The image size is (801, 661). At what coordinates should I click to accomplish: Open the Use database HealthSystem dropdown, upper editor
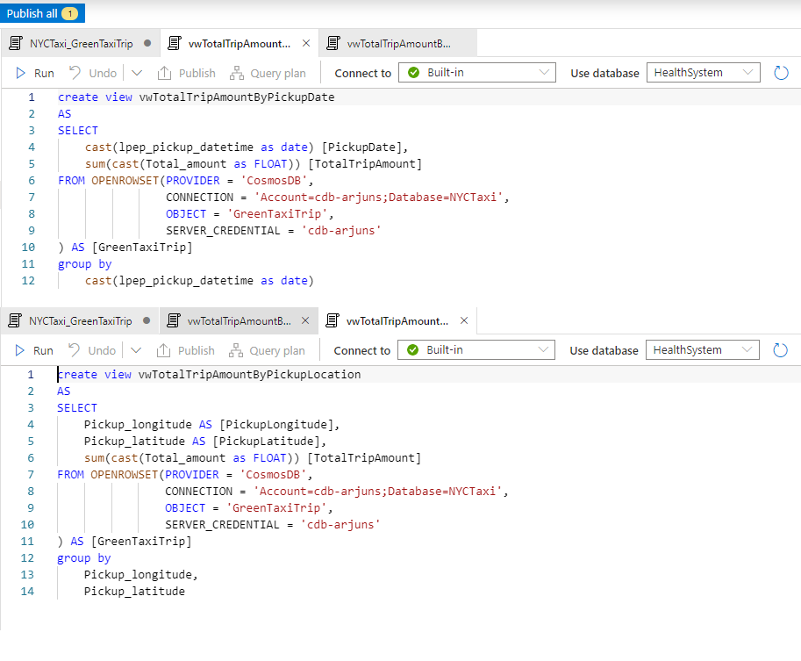[704, 73]
